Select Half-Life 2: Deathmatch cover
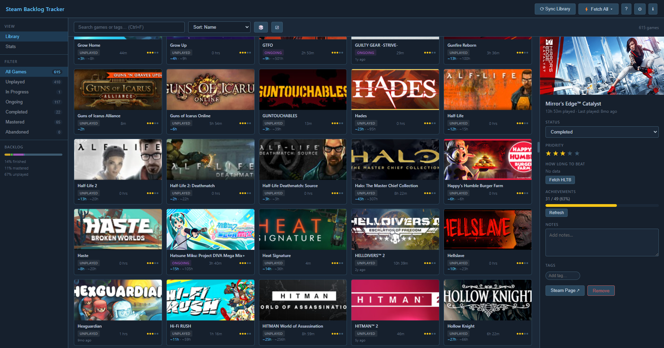The height and width of the screenshot is (348, 664). click(x=210, y=159)
